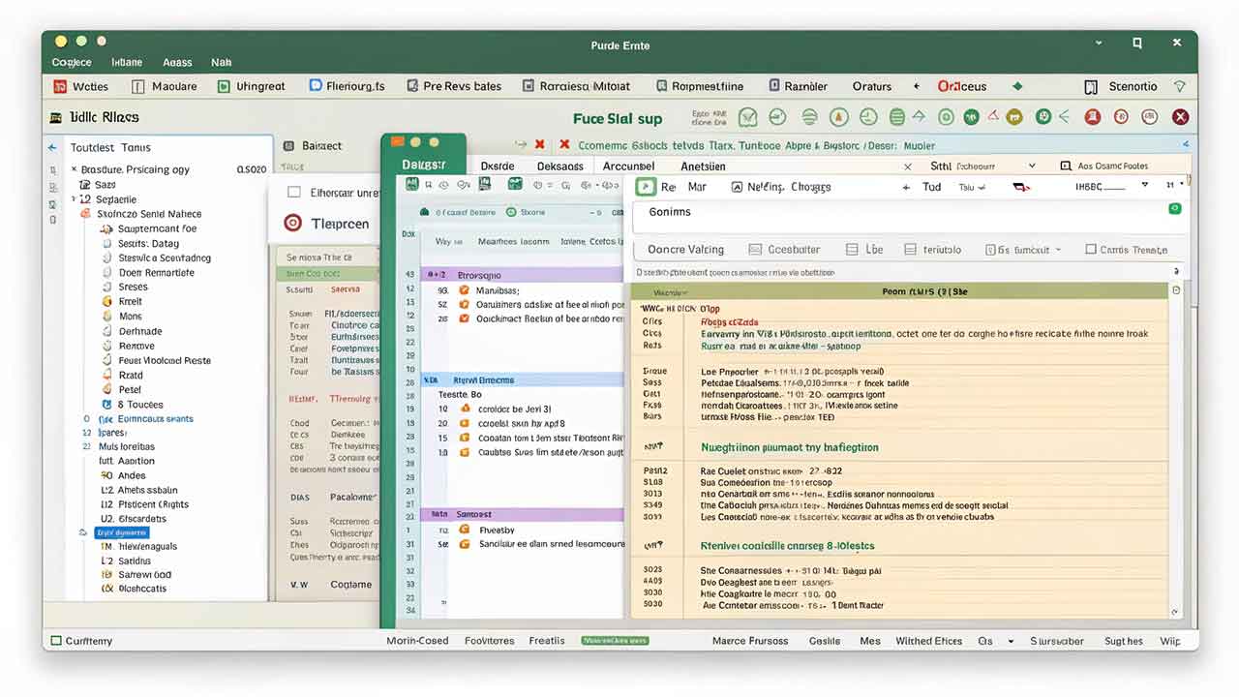Click the green play icon next to Re
Screen dimensions: 1239x697
pos(644,187)
